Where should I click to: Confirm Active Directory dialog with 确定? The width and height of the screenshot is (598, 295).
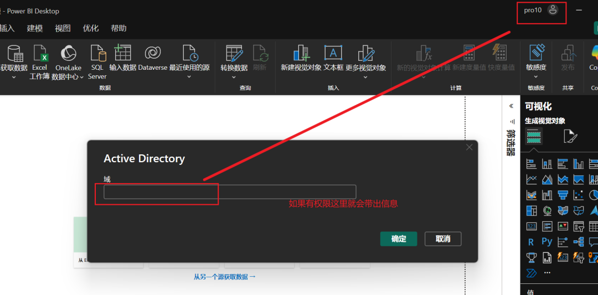point(399,239)
